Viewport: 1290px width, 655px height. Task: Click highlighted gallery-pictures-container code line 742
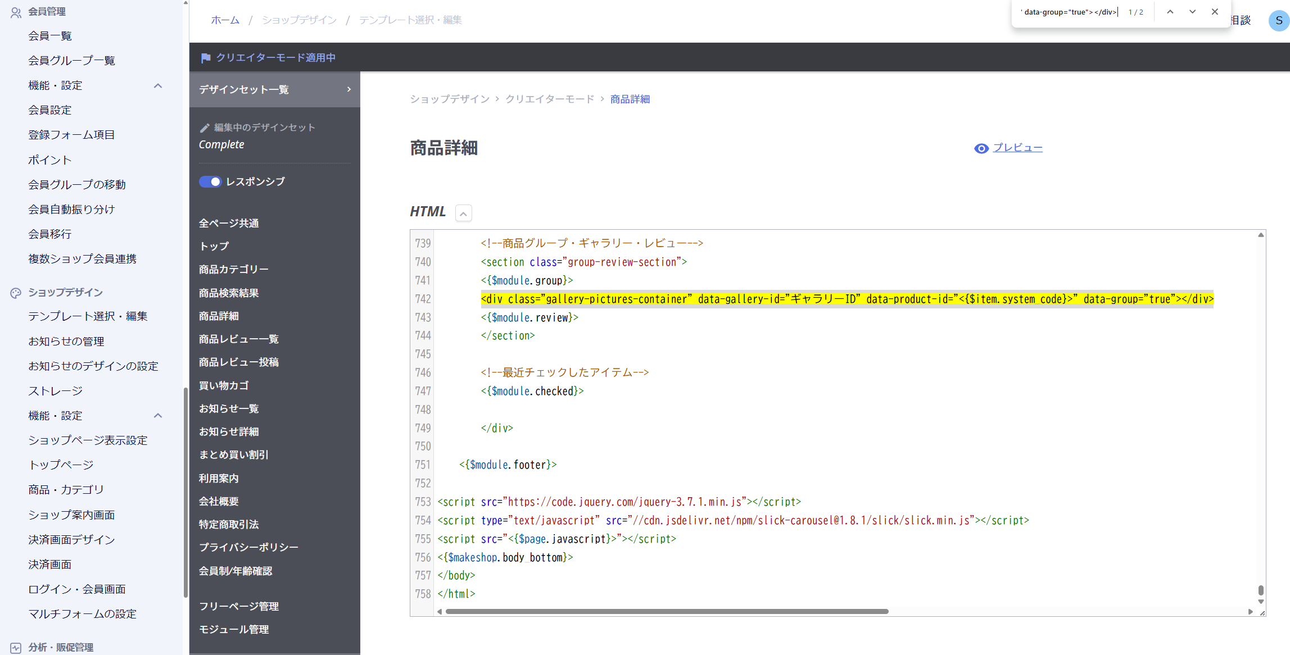click(x=847, y=299)
